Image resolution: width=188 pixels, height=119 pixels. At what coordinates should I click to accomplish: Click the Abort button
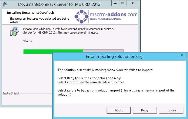(119, 110)
